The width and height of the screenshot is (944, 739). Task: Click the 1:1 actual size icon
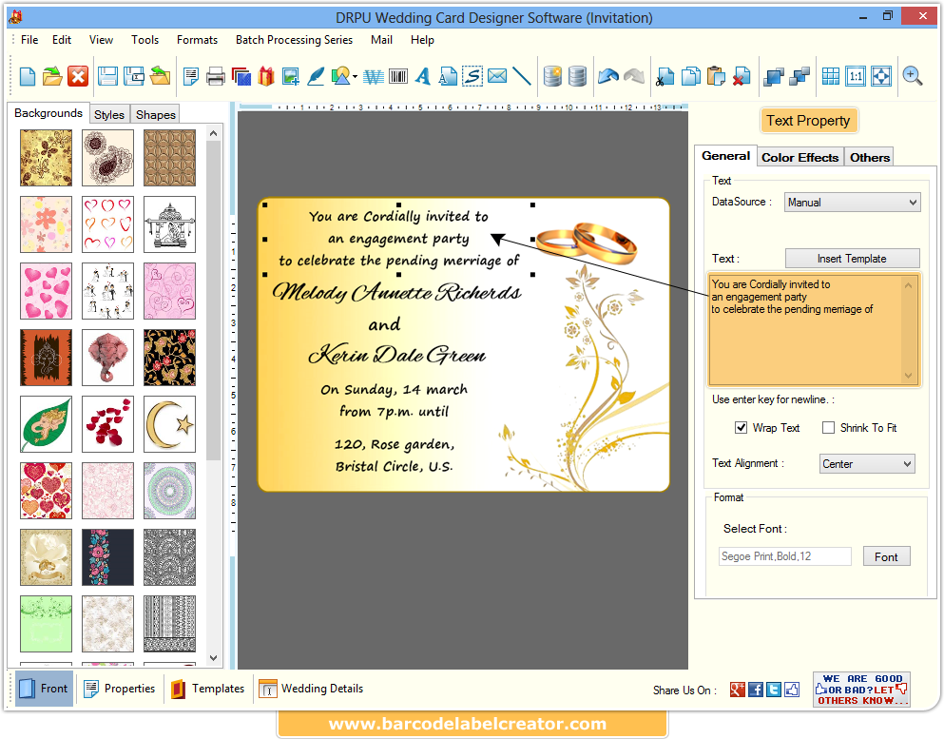click(x=856, y=76)
